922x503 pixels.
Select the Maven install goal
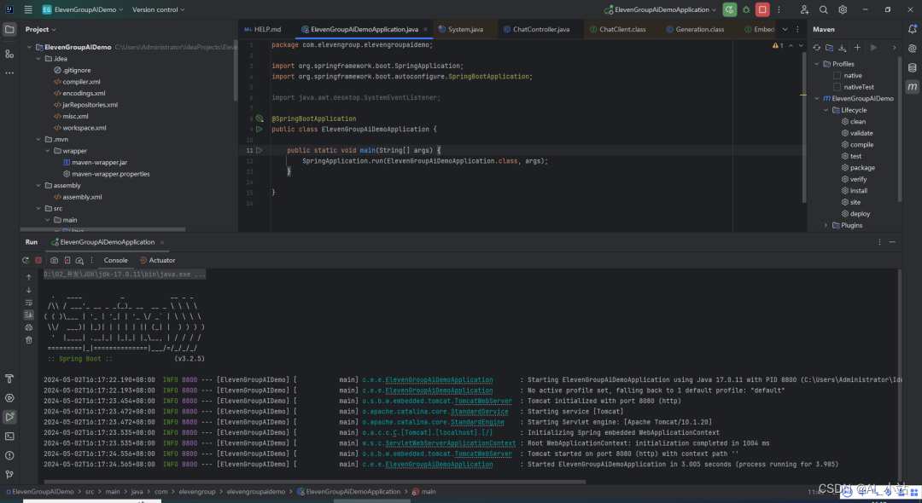click(x=859, y=191)
